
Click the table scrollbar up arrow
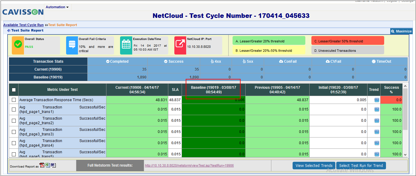(x=405, y=86)
